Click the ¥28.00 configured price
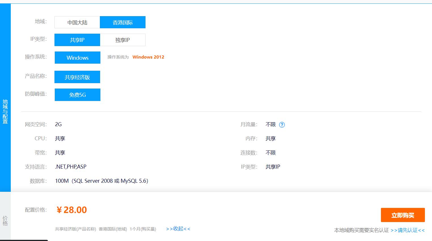The height and width of the screenshot is (241, 432). 71,210
